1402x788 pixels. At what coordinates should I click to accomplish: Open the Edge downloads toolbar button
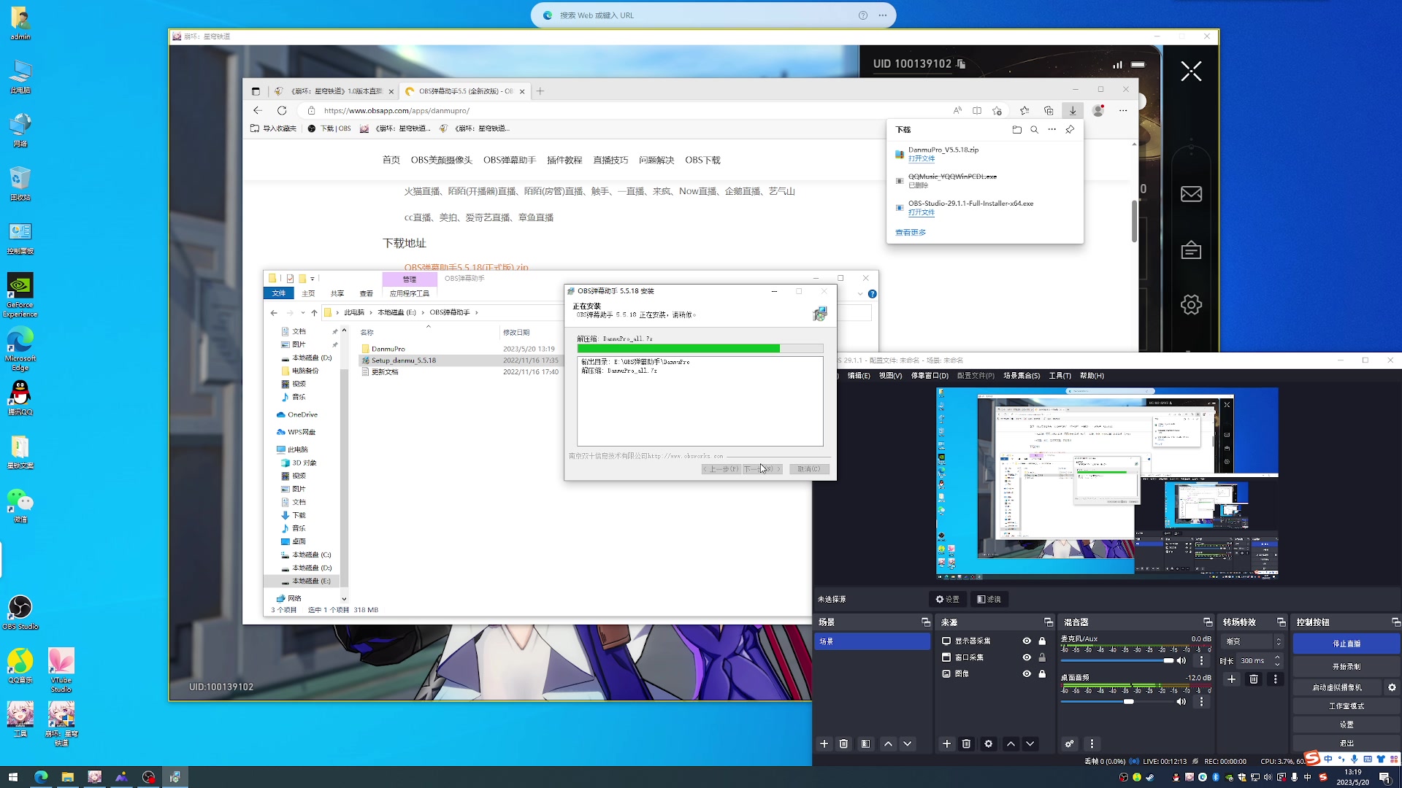click(x=1073, y=110)
